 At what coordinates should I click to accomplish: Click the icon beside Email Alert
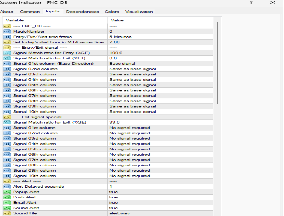tap(7, 203)
